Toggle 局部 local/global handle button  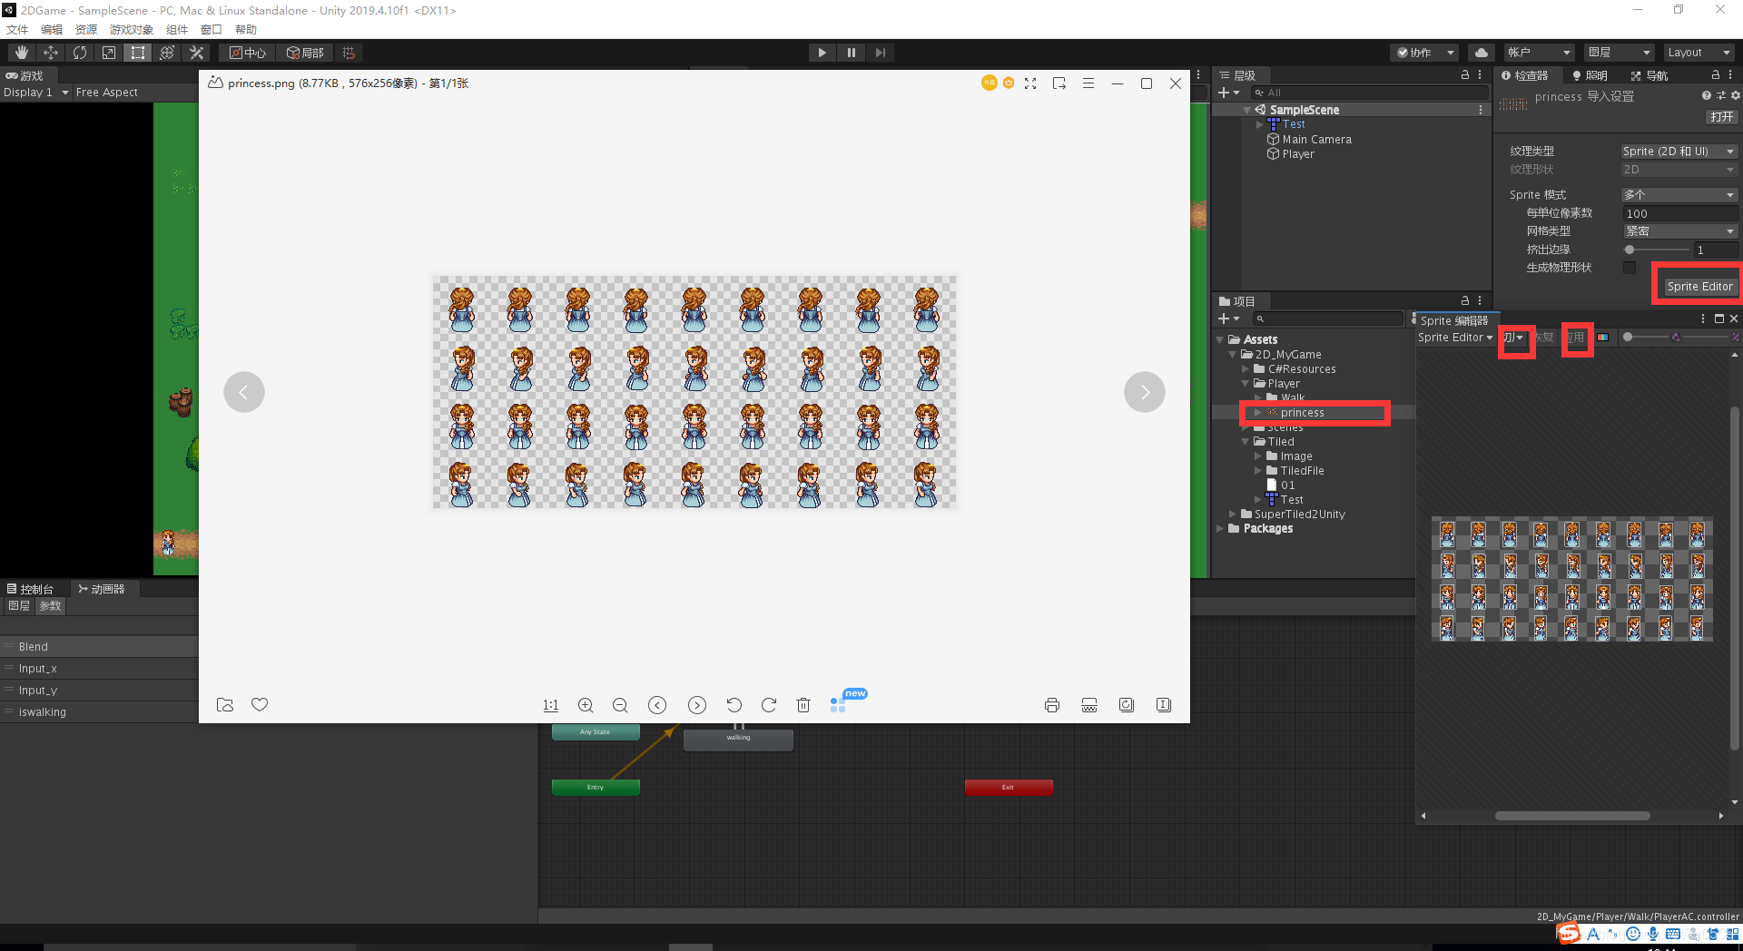click(305, 53)
